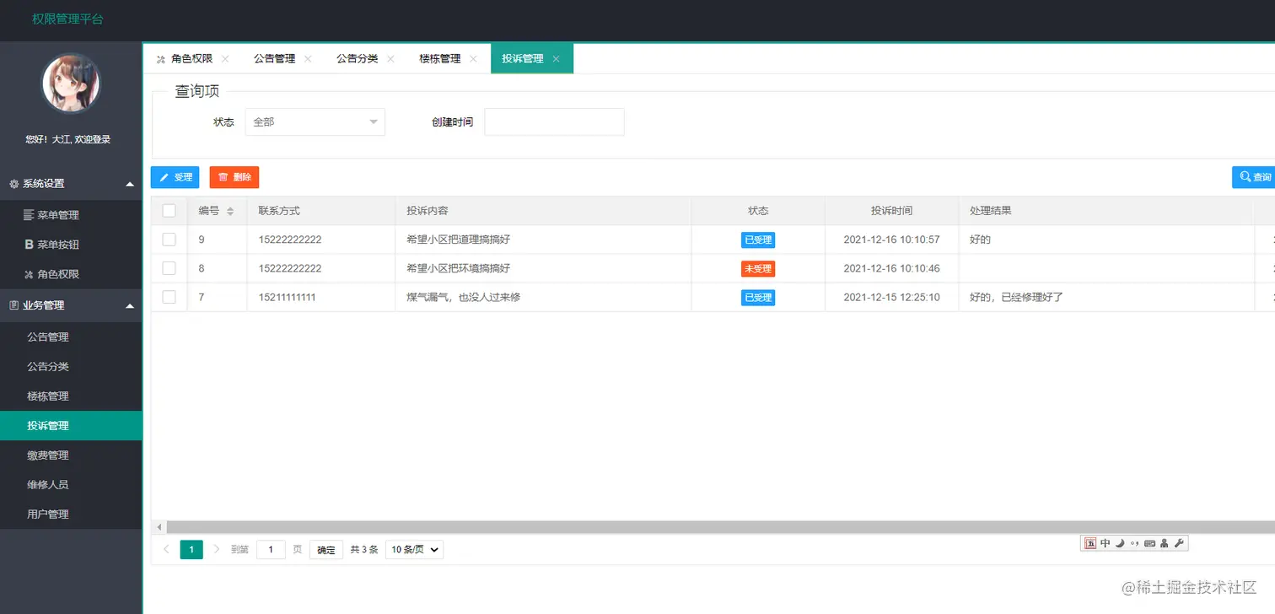This screenshot has width=1275, height=614.
Task: Open the IME wrench settings icon
Action: (1180, 543)
